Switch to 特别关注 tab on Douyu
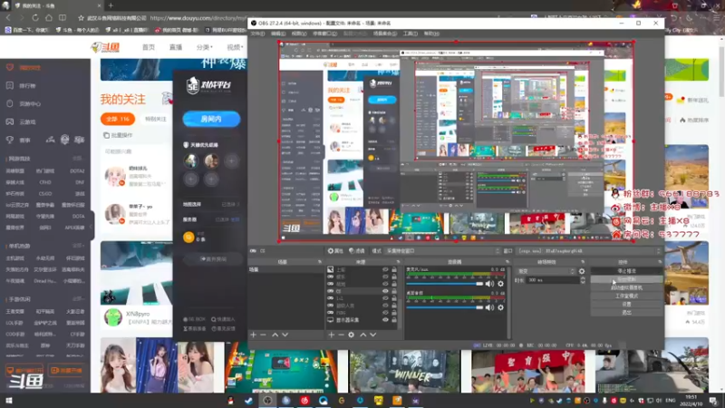Screen dimensions: 725x408 tap(156, 119)
